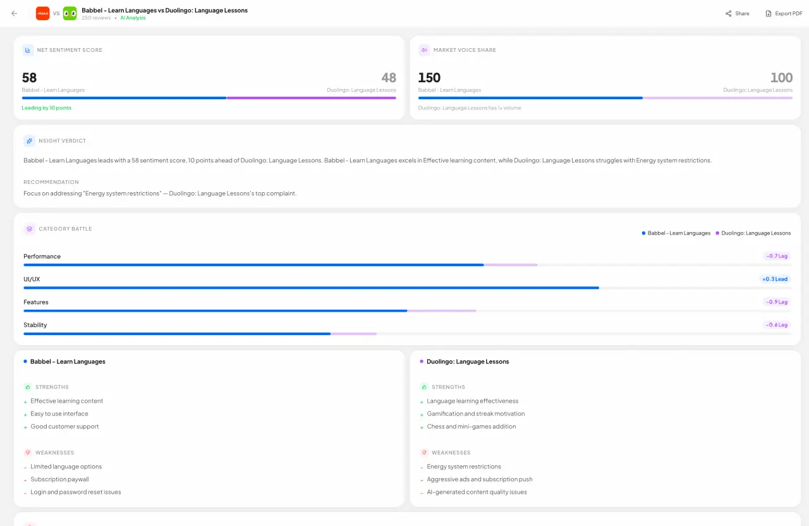Click 'Leading by 10 points' text
The image size is (809, 526).
47,108
